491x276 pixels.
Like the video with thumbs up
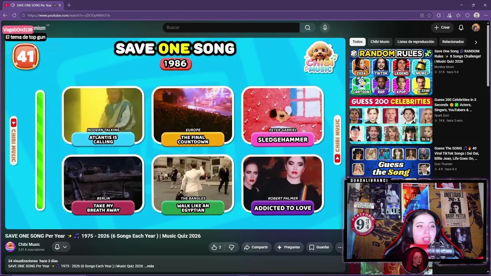[x=216, y=247]
